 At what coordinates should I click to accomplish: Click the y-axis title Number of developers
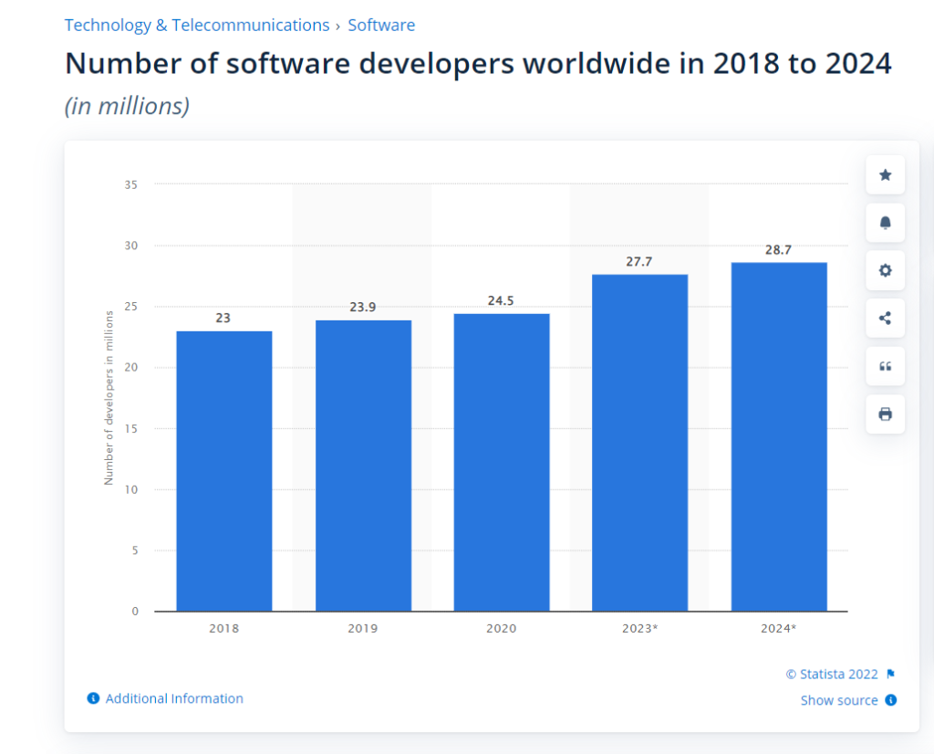(109, 398)
